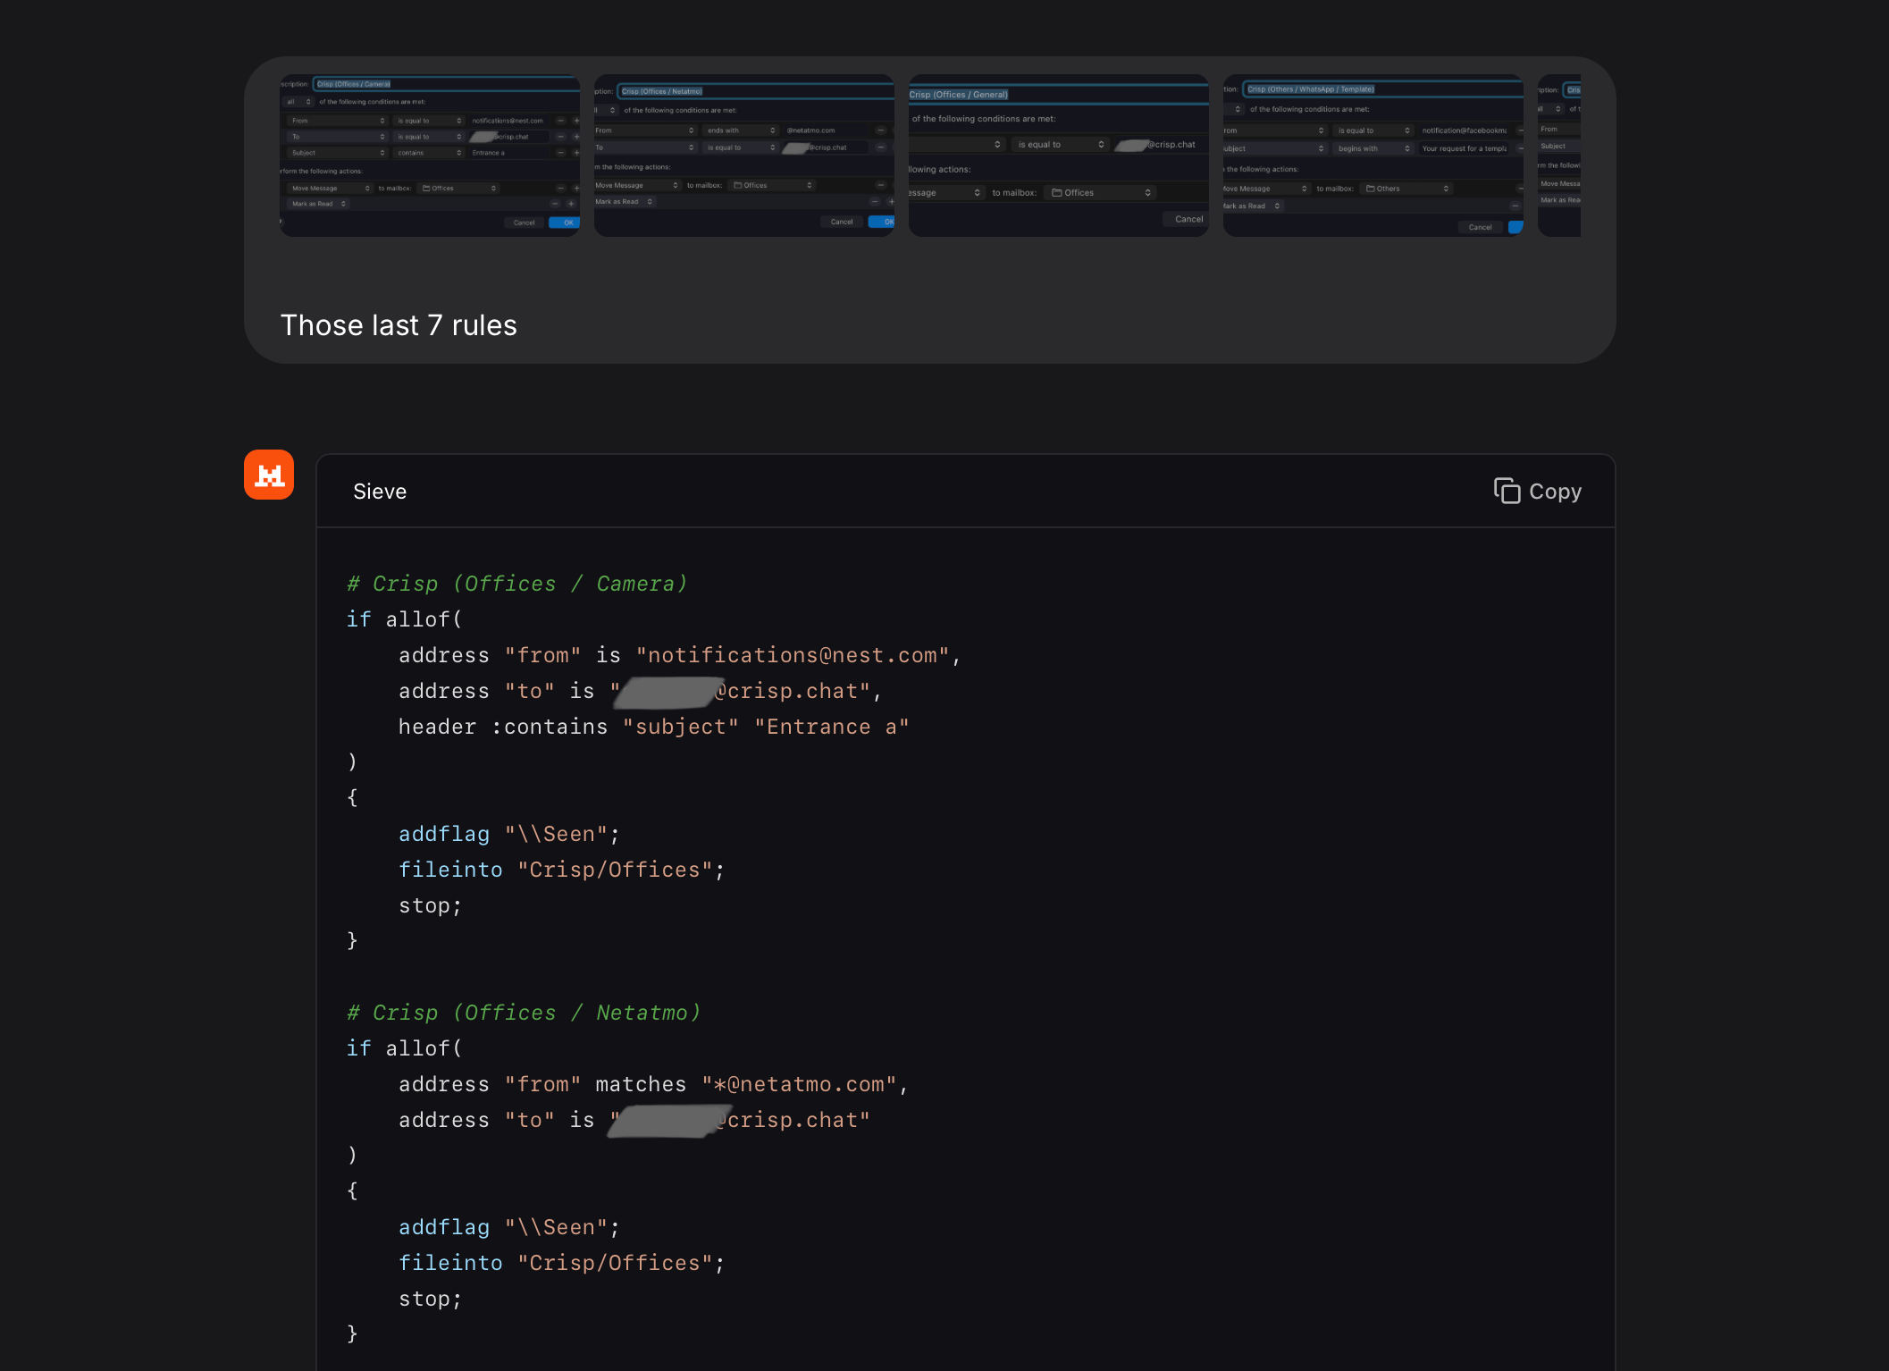Click the Sieve language label
Image resolution: width=1889 pixels, height=1371 pixels.
380,492
